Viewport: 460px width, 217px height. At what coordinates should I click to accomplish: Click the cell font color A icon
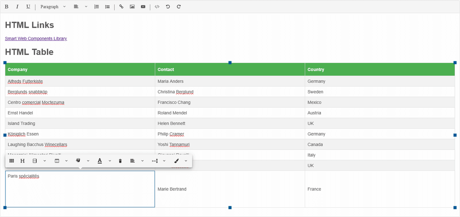click(x=100, y=161)
